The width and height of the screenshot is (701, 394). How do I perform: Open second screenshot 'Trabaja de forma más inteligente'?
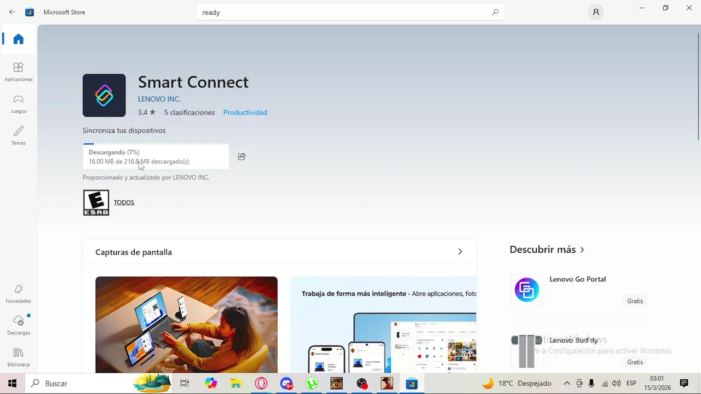click(x=383, y=325)
